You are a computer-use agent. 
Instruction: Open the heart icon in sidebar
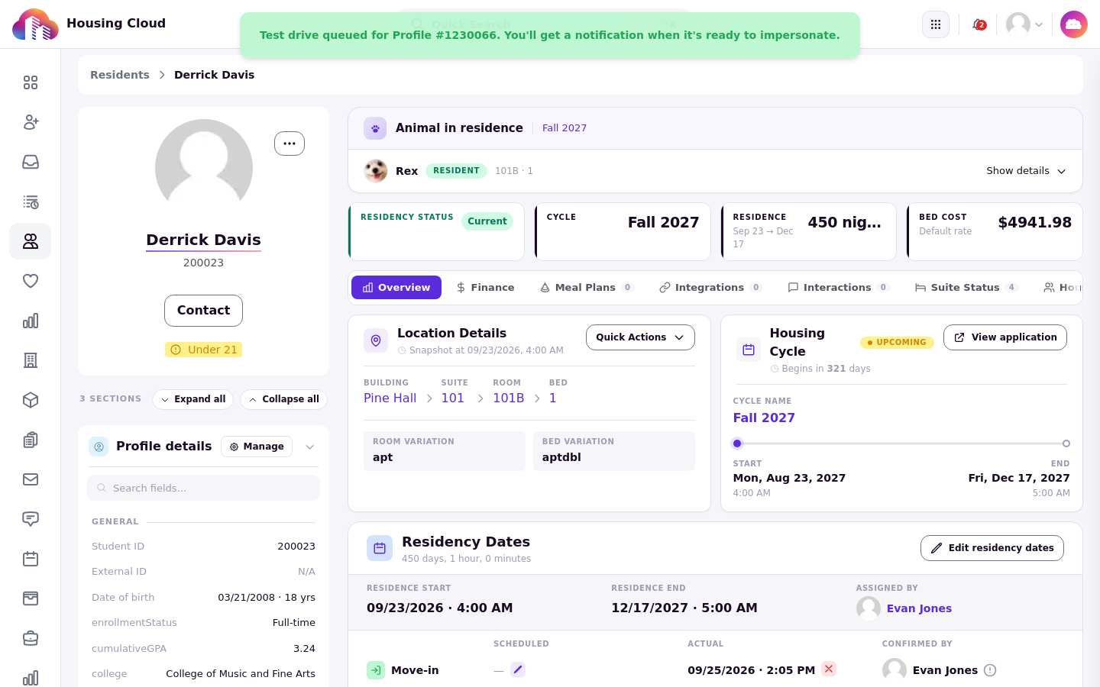[31, 281]
